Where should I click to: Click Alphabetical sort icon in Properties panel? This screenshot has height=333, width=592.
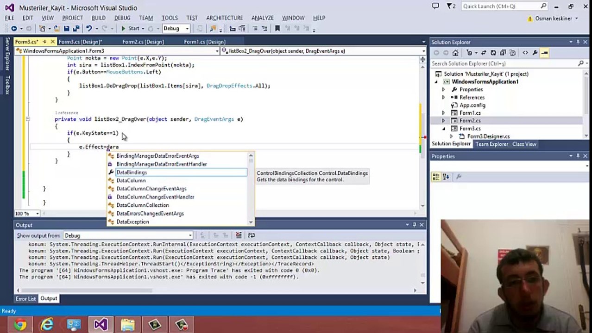point(446,177)
